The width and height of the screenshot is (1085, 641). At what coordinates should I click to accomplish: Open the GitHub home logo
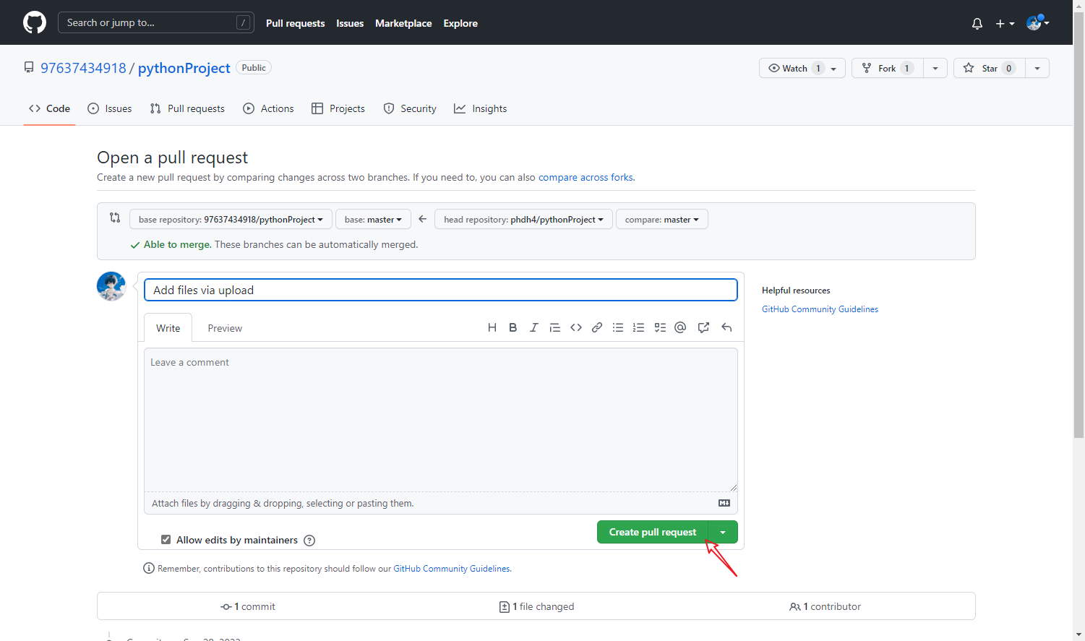coord(35,22)
